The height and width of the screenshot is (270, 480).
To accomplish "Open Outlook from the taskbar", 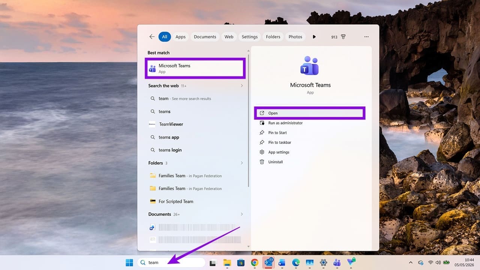I will pyautogui.click(x=268, y=262).
